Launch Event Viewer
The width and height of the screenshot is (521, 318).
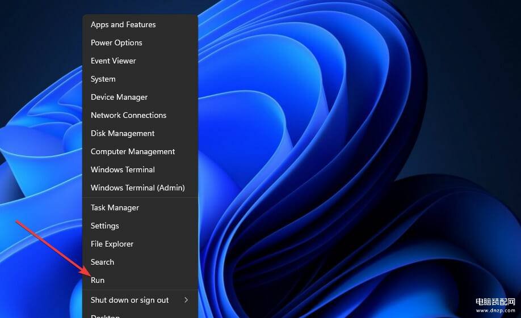click(140, 61)
